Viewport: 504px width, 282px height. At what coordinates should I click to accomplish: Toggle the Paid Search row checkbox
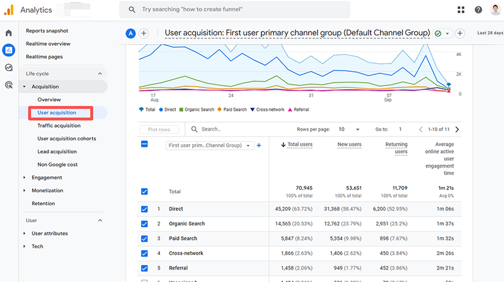click(144, 239)
